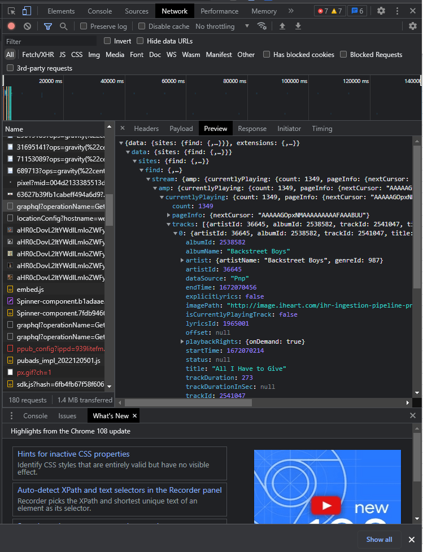This screenshot has width=423, height=552.
Task: Open the Headers tab of request
Action: (146, 129)
